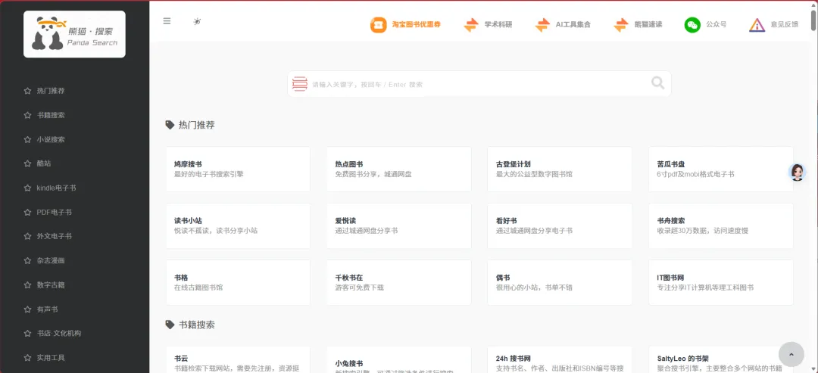Screen dimensions: 818x373
Task: Select 书店·文化机构 text in sidebar
Action: (59, 334)
